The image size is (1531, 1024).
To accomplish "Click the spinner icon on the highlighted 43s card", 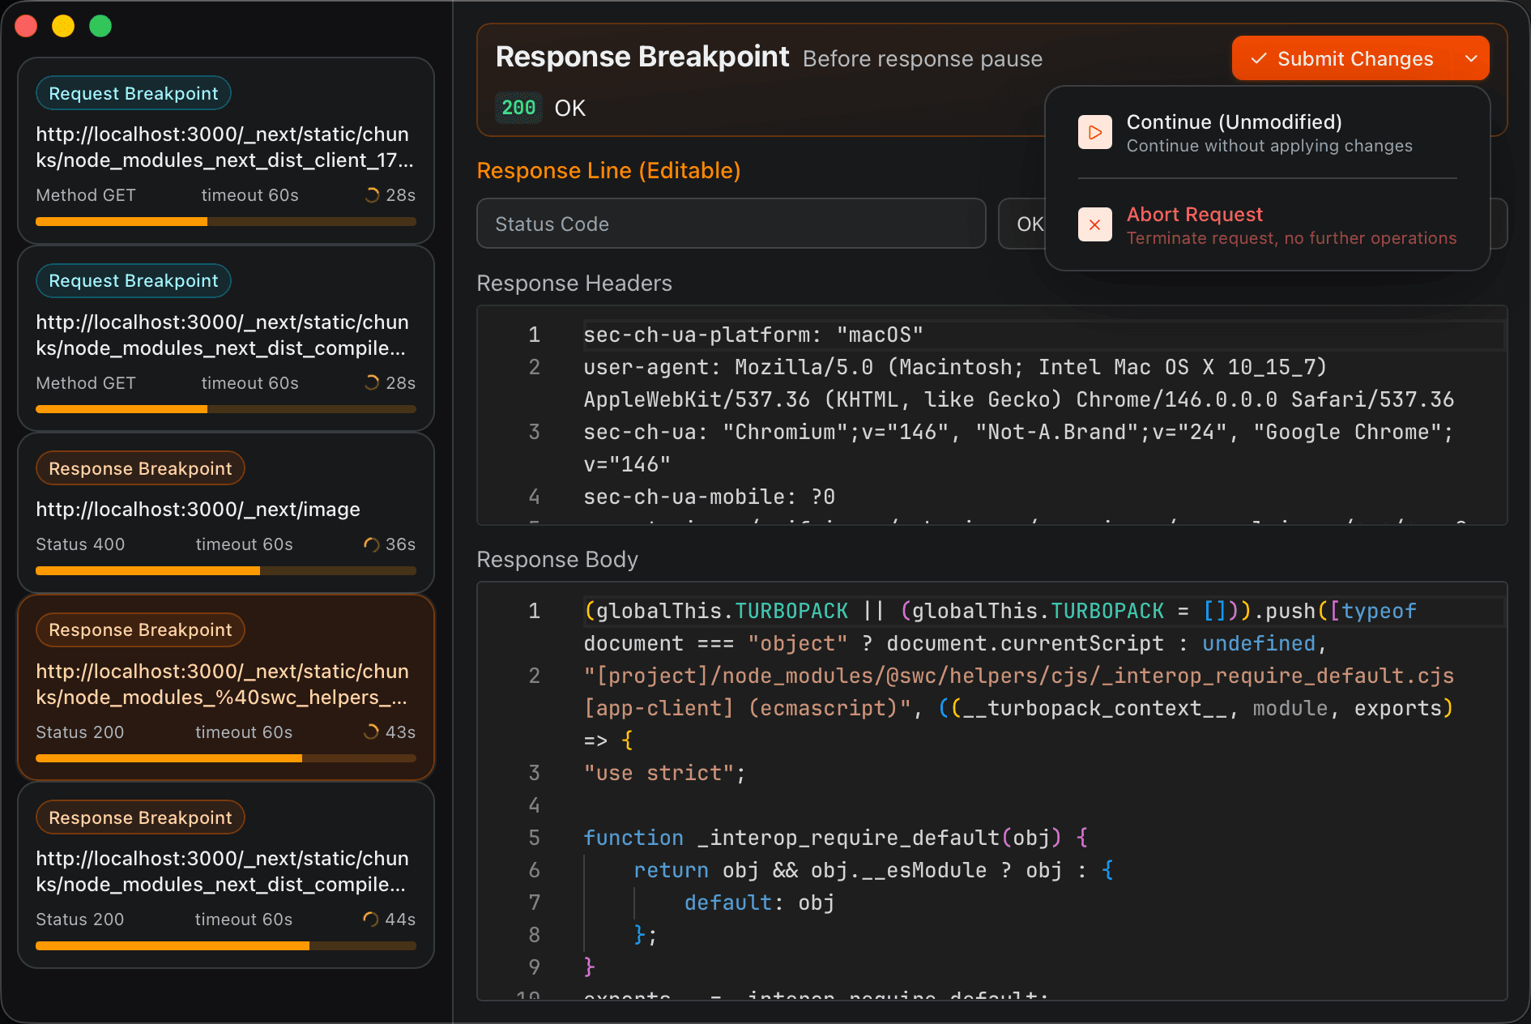I will [x=371, y=732].
